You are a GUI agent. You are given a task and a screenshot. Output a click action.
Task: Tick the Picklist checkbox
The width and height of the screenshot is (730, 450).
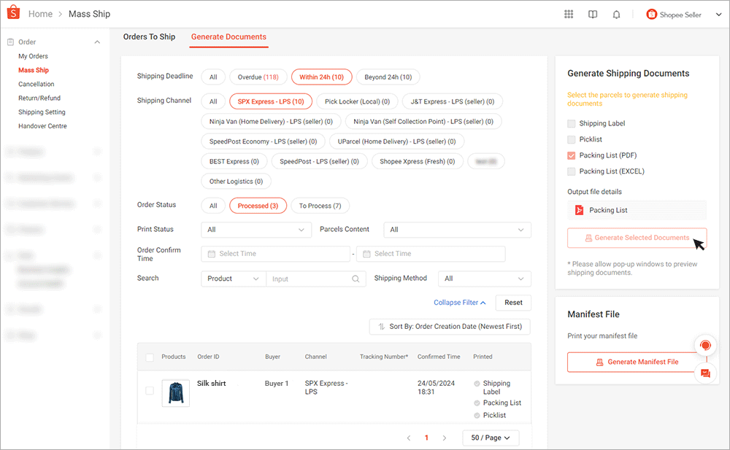[572, 139]
